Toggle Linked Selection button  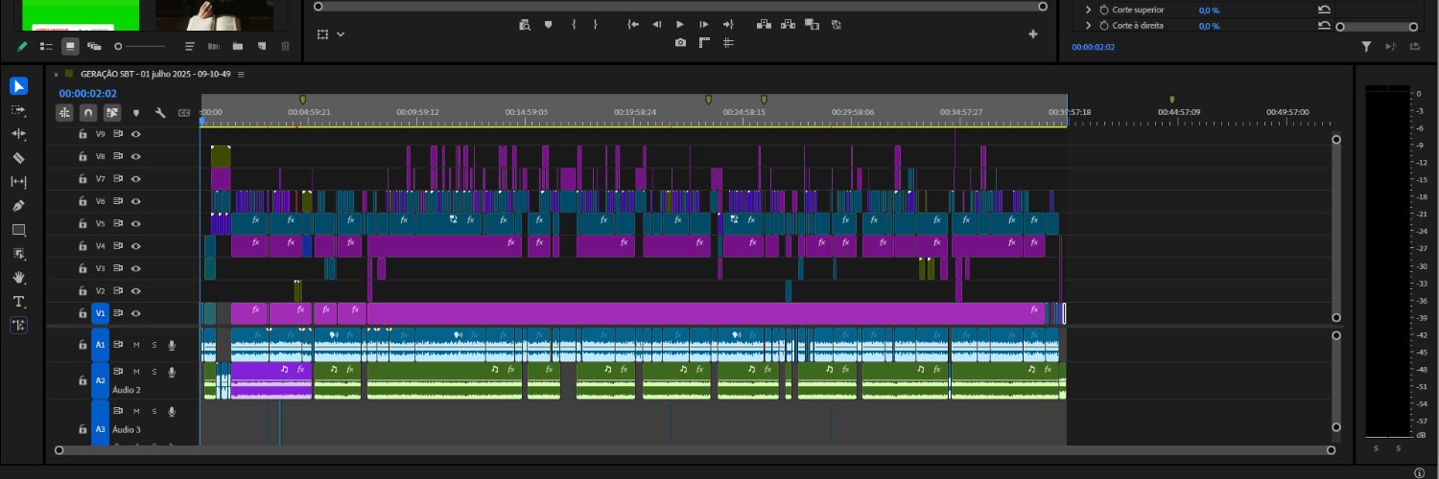coord(112,113)
